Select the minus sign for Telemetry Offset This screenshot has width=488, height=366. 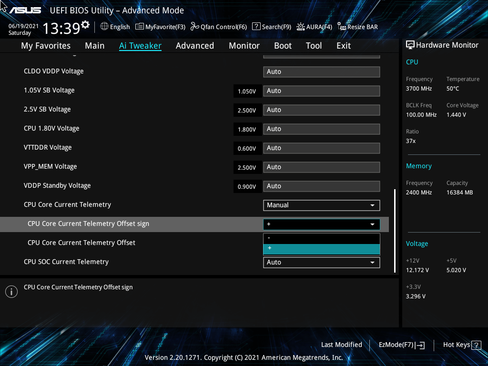point(321,237)
